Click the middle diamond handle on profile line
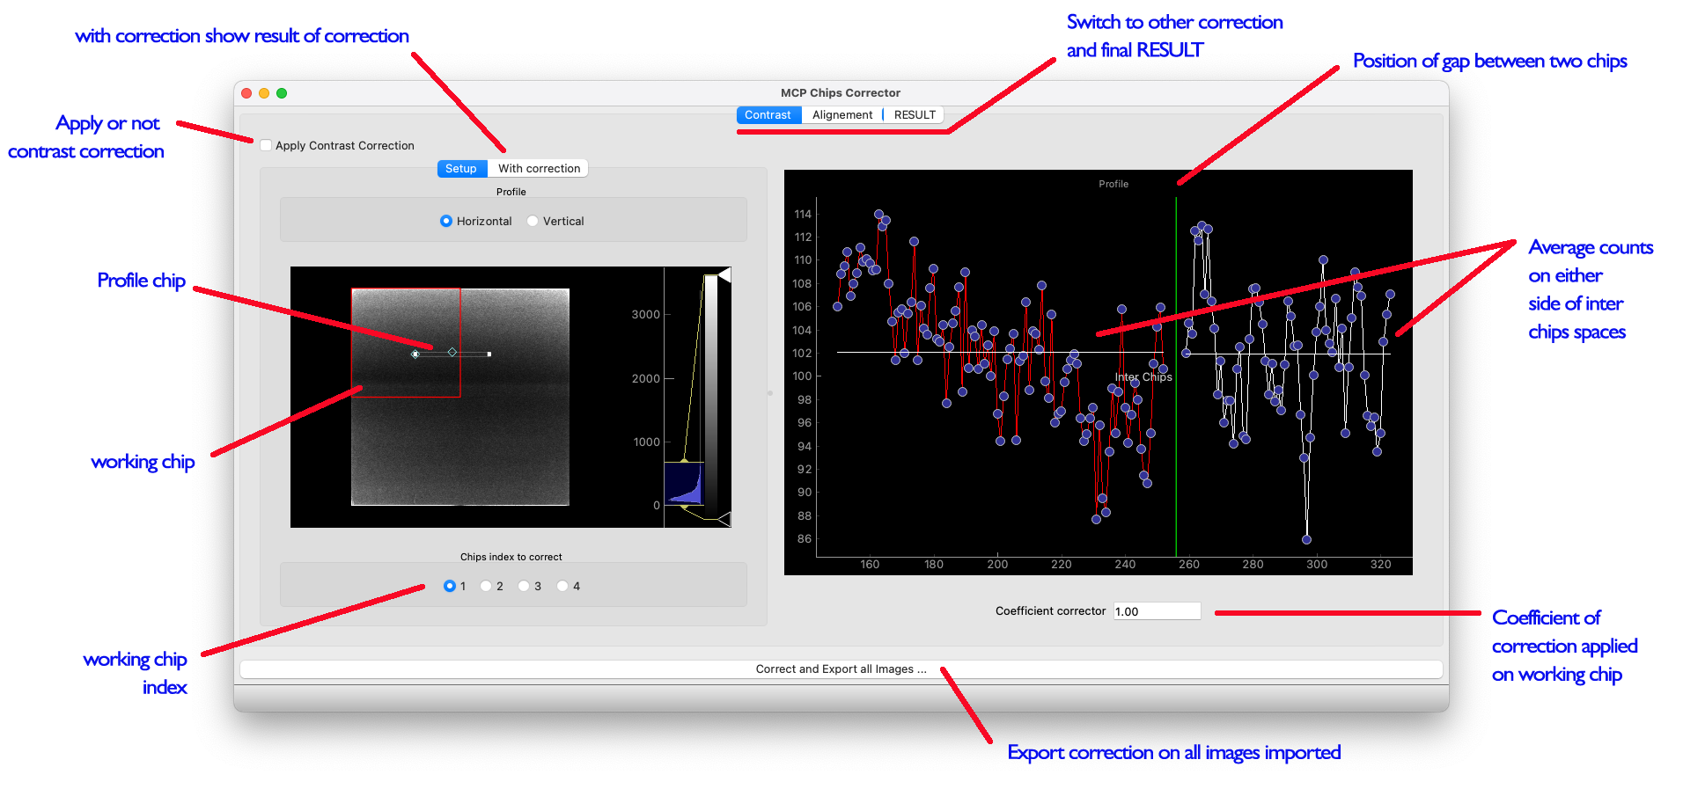1683x789 pixels. click(x=452, y=353)
